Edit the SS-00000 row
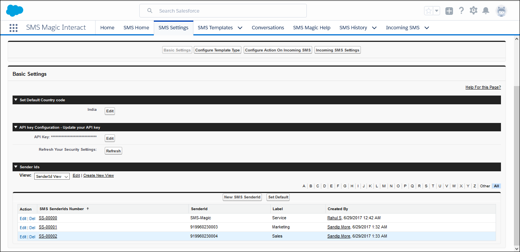The width and height of the screenshot is (520, 252). [23, 219]
